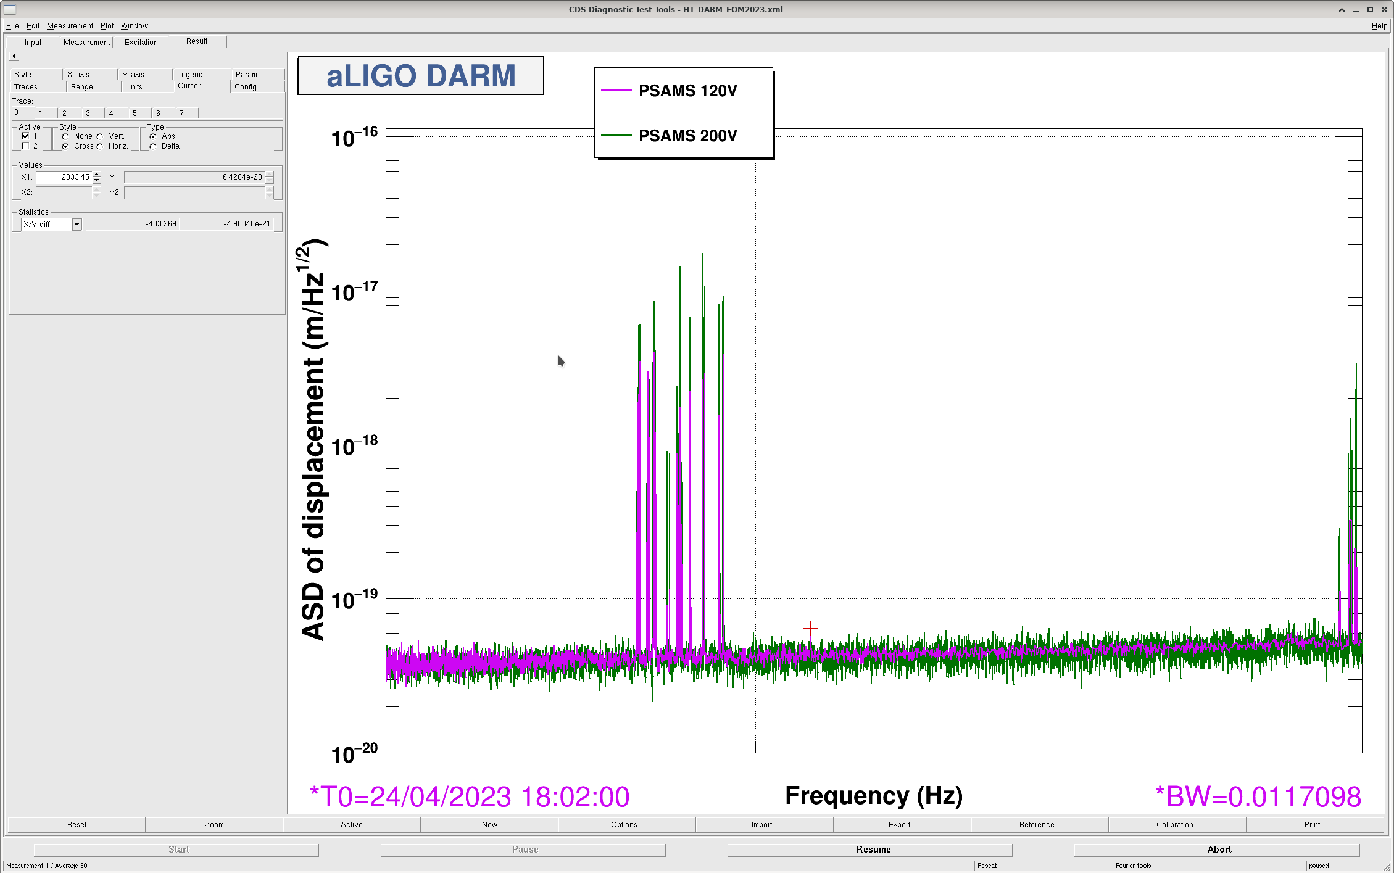The width and height of the screenshot is (1394, 873).
Task: Open plot Options... dialog
Action: (x=627, y=825)
